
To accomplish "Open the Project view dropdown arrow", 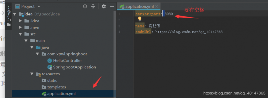I will 39,7.
